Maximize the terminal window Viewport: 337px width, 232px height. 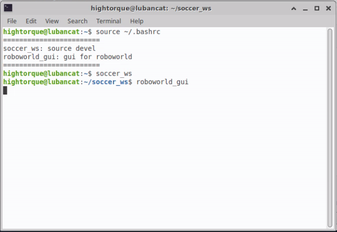tap(317, 8)
